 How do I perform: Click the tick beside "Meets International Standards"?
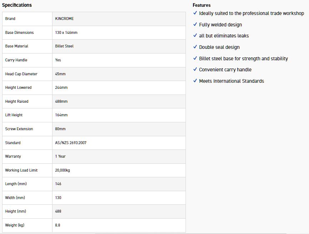(x=195, y=81)
